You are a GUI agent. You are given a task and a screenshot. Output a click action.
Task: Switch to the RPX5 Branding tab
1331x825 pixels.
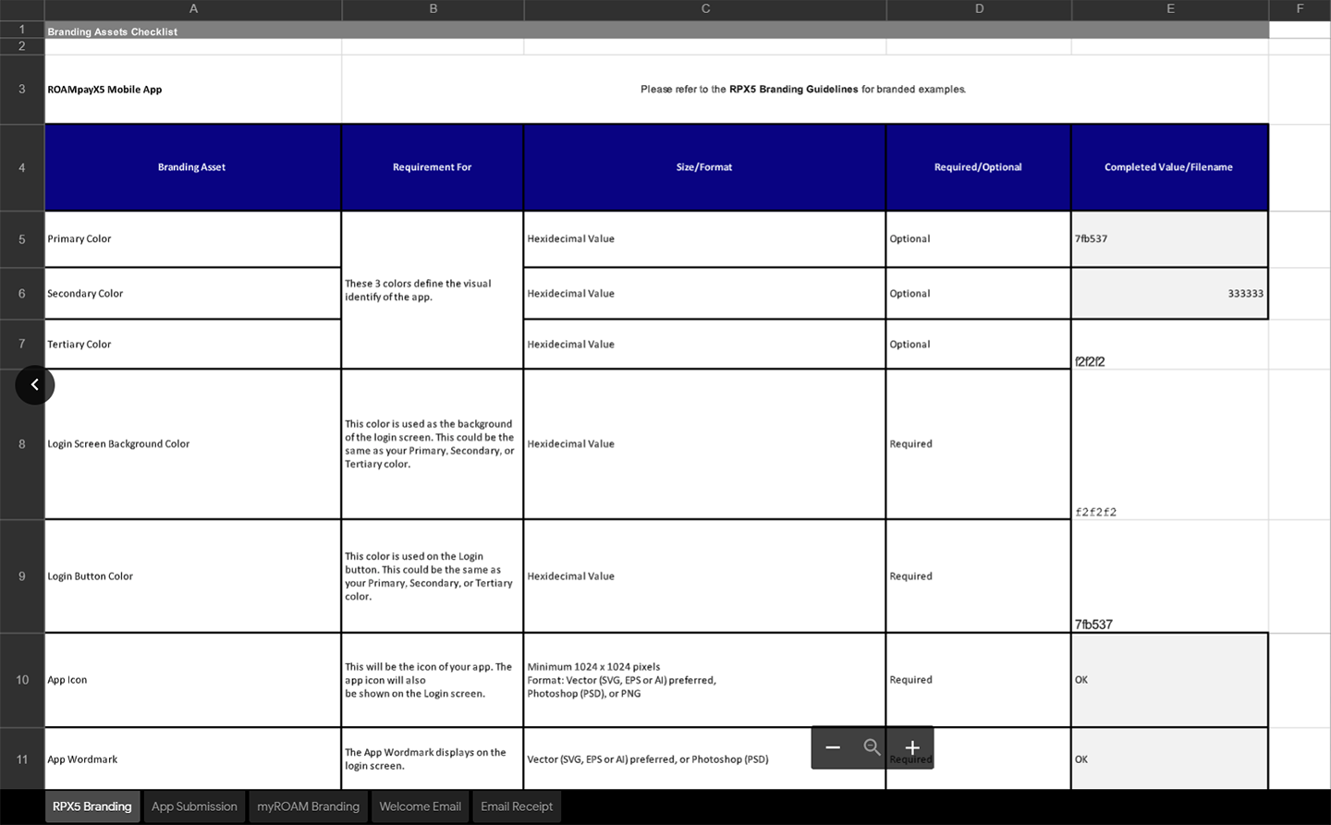click(x=92, y=807)
